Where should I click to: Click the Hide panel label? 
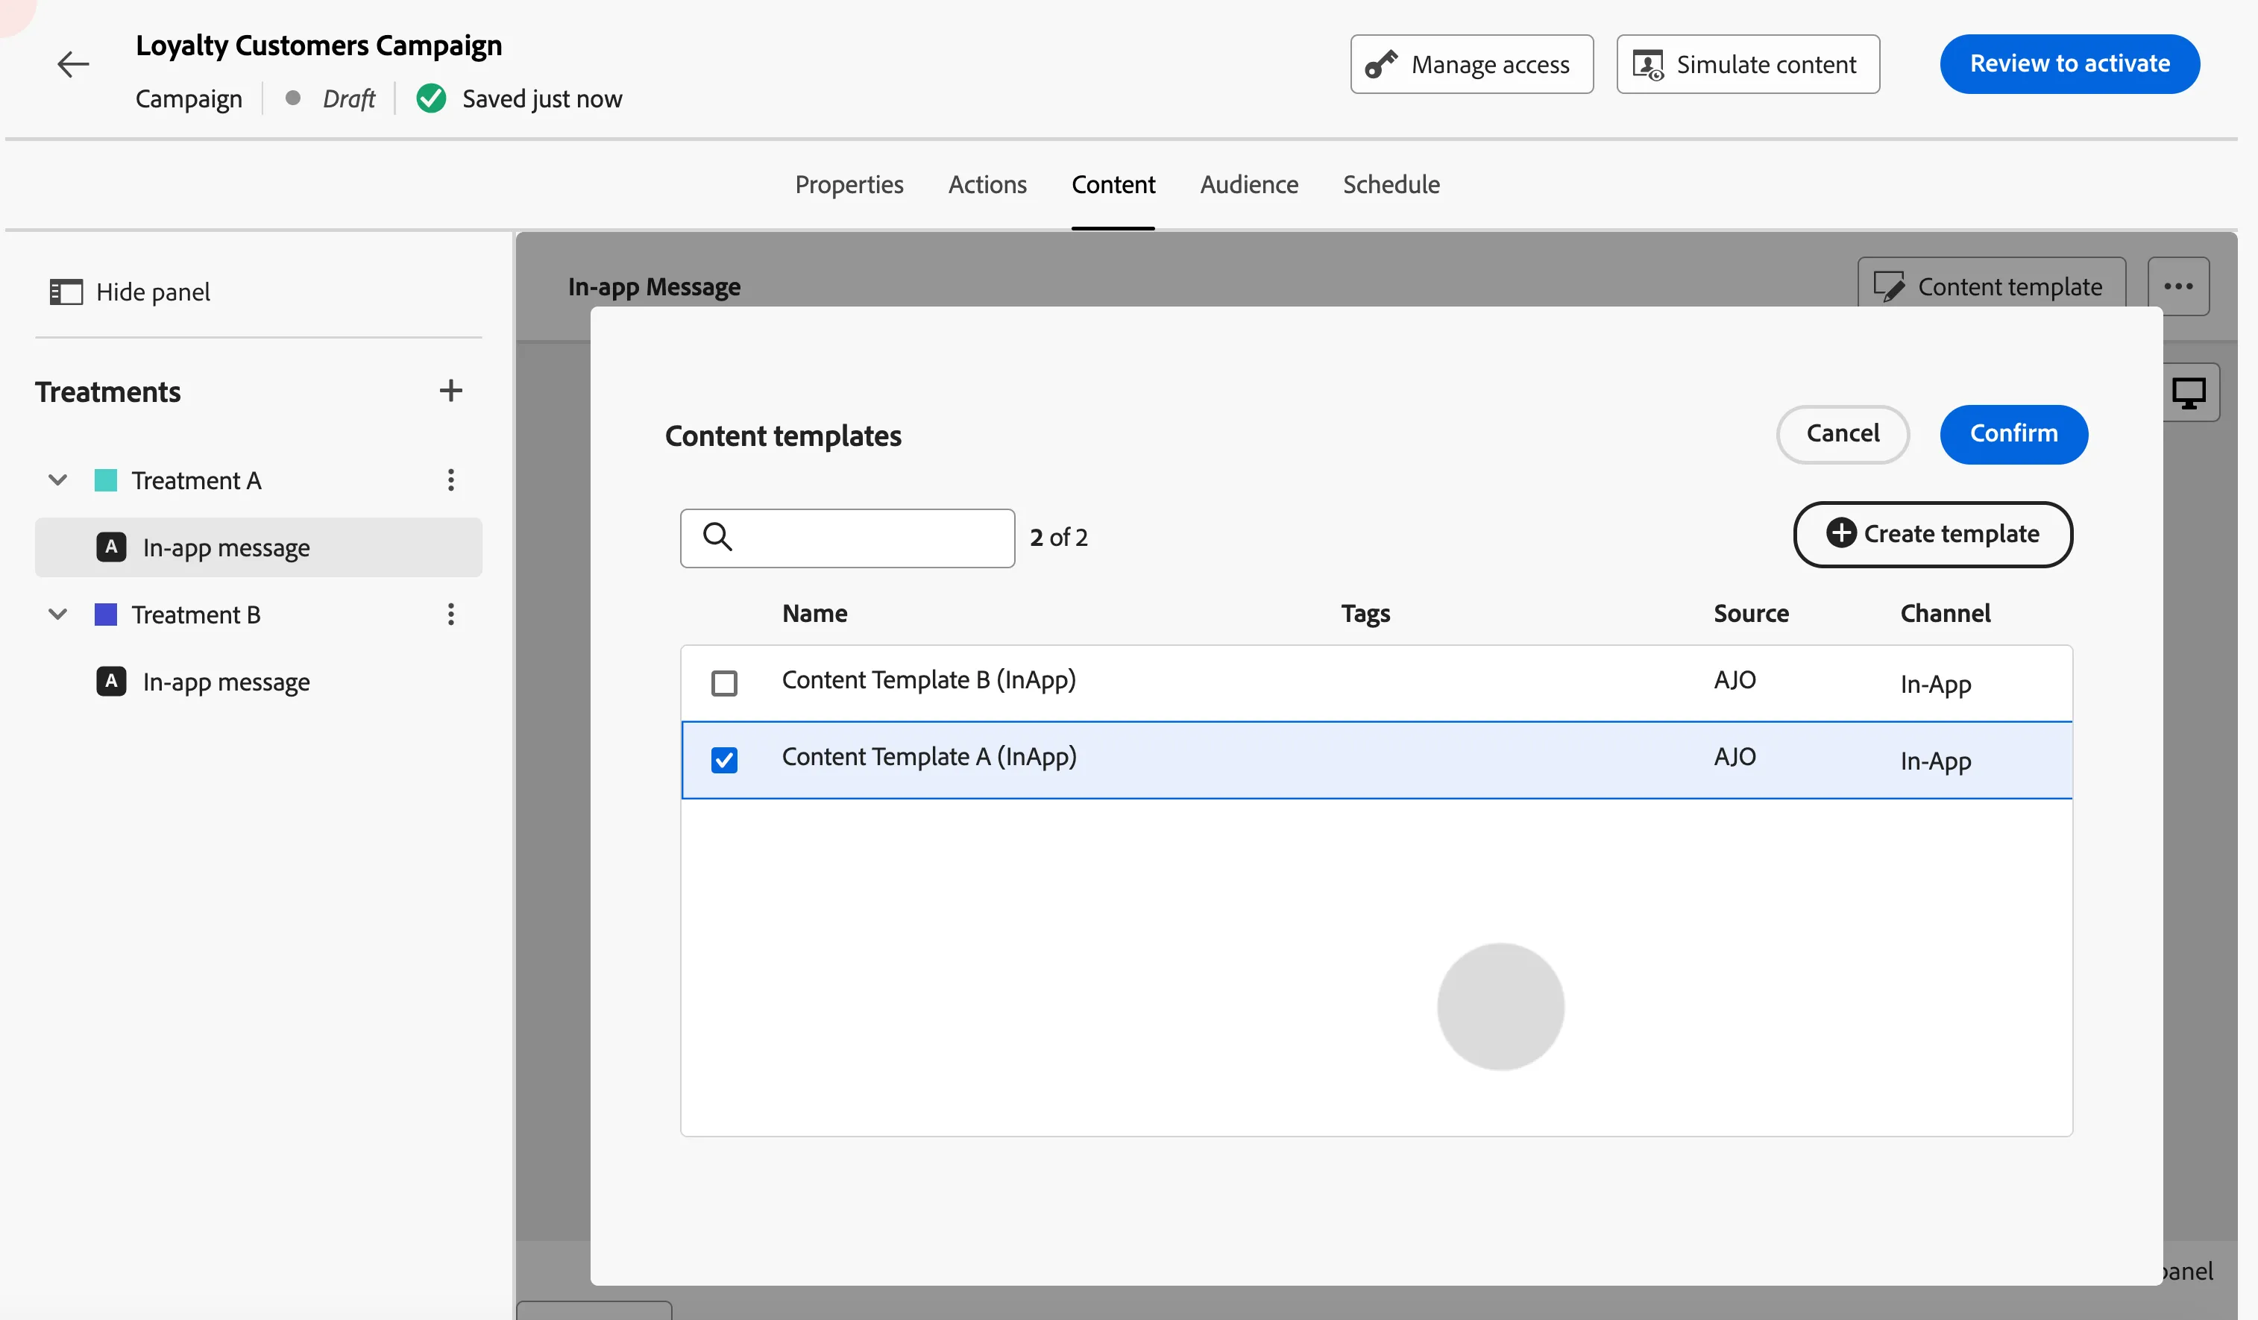(x=153, y=292)
